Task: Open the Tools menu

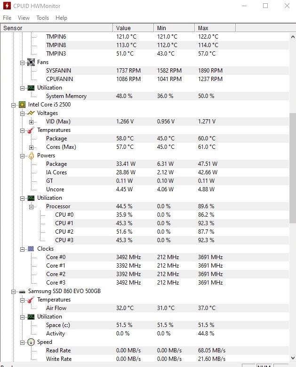Action: click(42, 18)
